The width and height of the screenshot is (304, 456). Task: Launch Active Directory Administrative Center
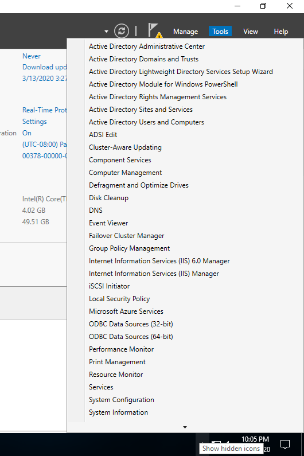pos(147,46)
